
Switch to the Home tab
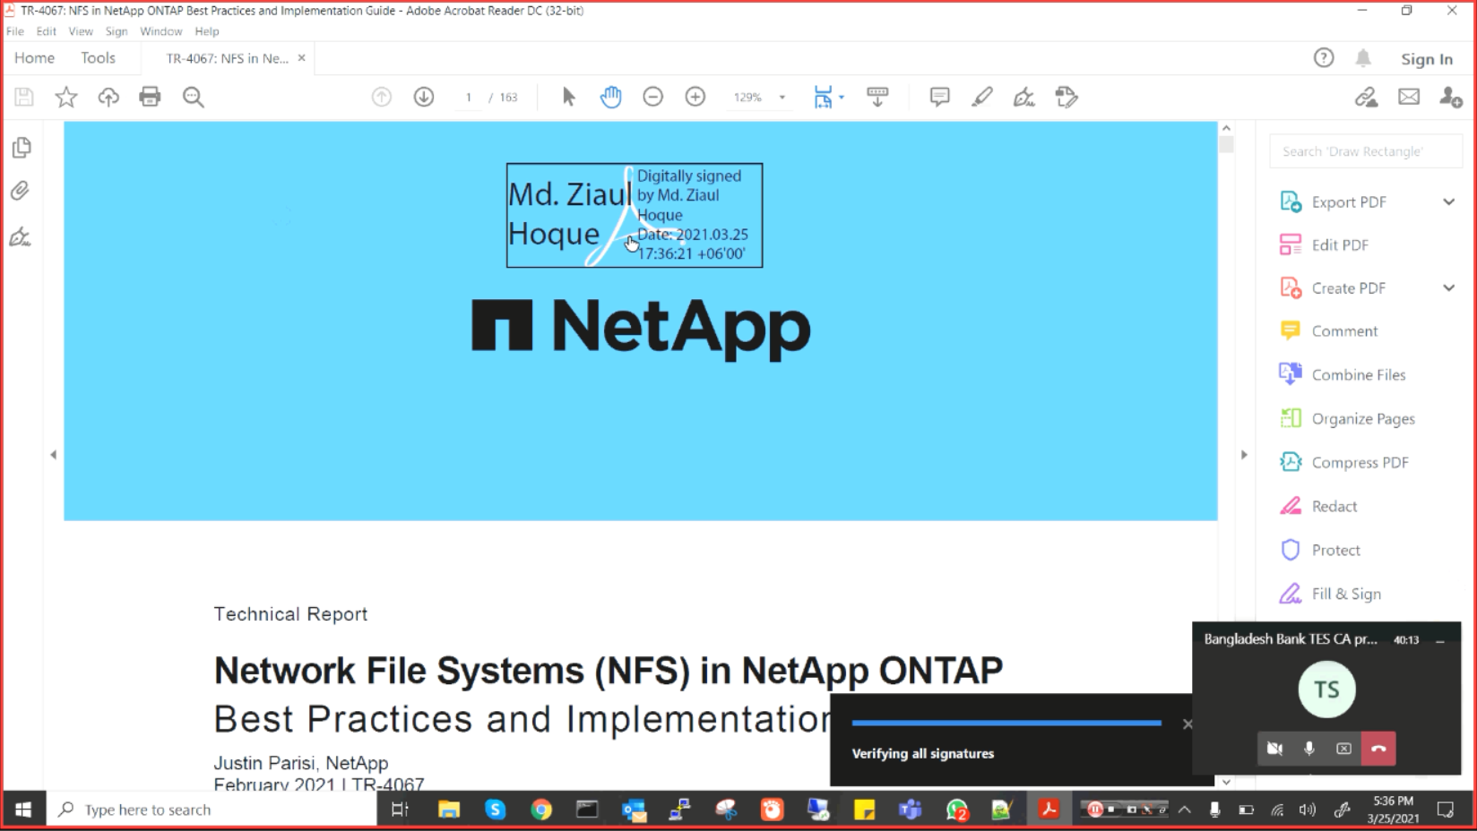coord(35,58)
